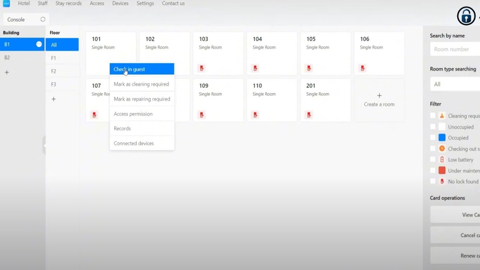Open the B1 building options ellipsis icon
Viewport: 480px width, 270px height.
coord(39,44)
